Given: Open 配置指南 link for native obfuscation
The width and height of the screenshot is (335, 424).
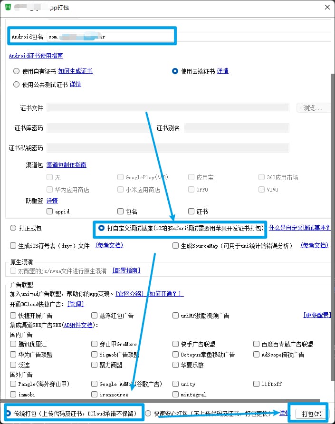Looking at the screenshot, I should click(126, 270).
